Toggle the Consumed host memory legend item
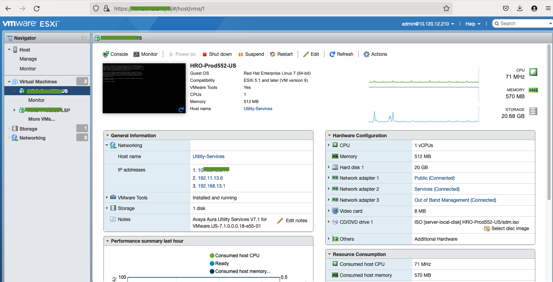 click(x=240, y=271)
